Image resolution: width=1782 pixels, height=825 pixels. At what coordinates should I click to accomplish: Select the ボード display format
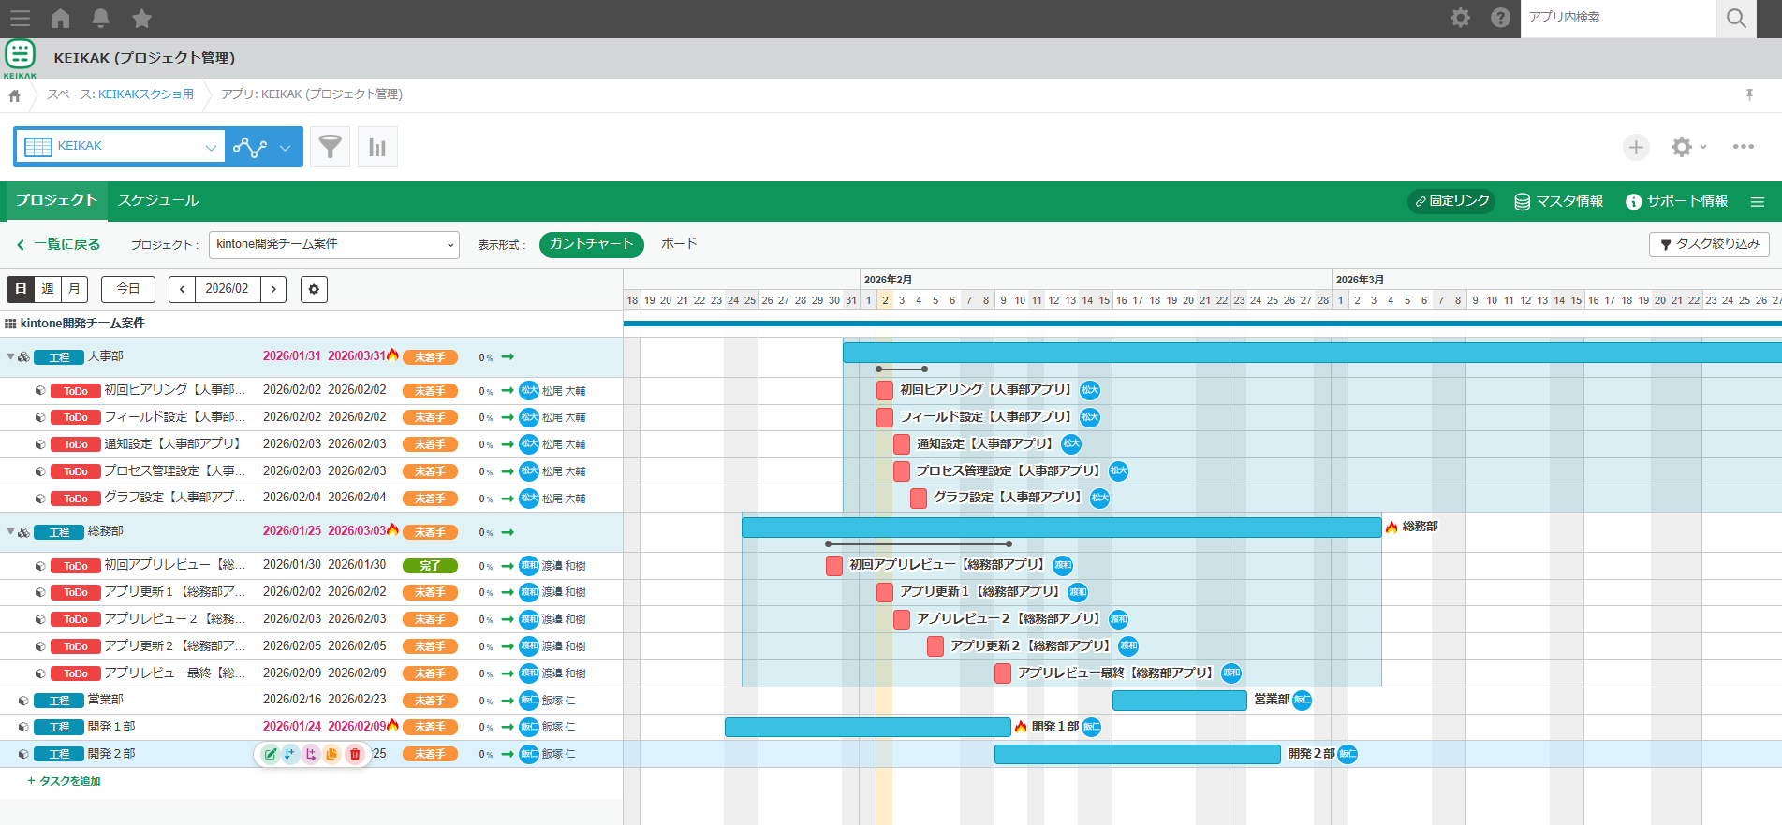(679, 243)
